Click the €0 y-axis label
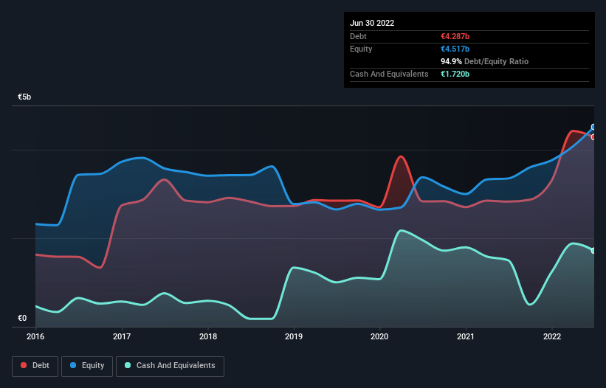 click(22, 318)
